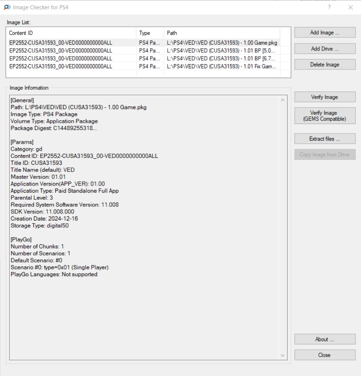Click the Content ID line in Params
361x376 pixels.
click(84, 156)
